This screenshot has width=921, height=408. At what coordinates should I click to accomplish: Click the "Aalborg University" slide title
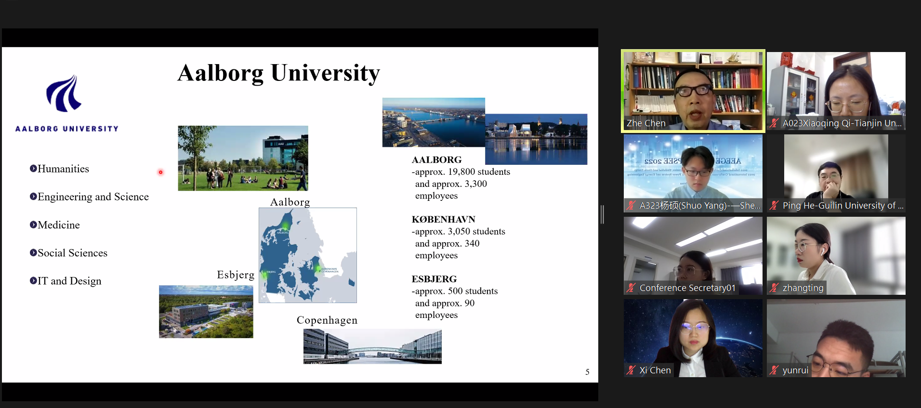tap(278, 74)
